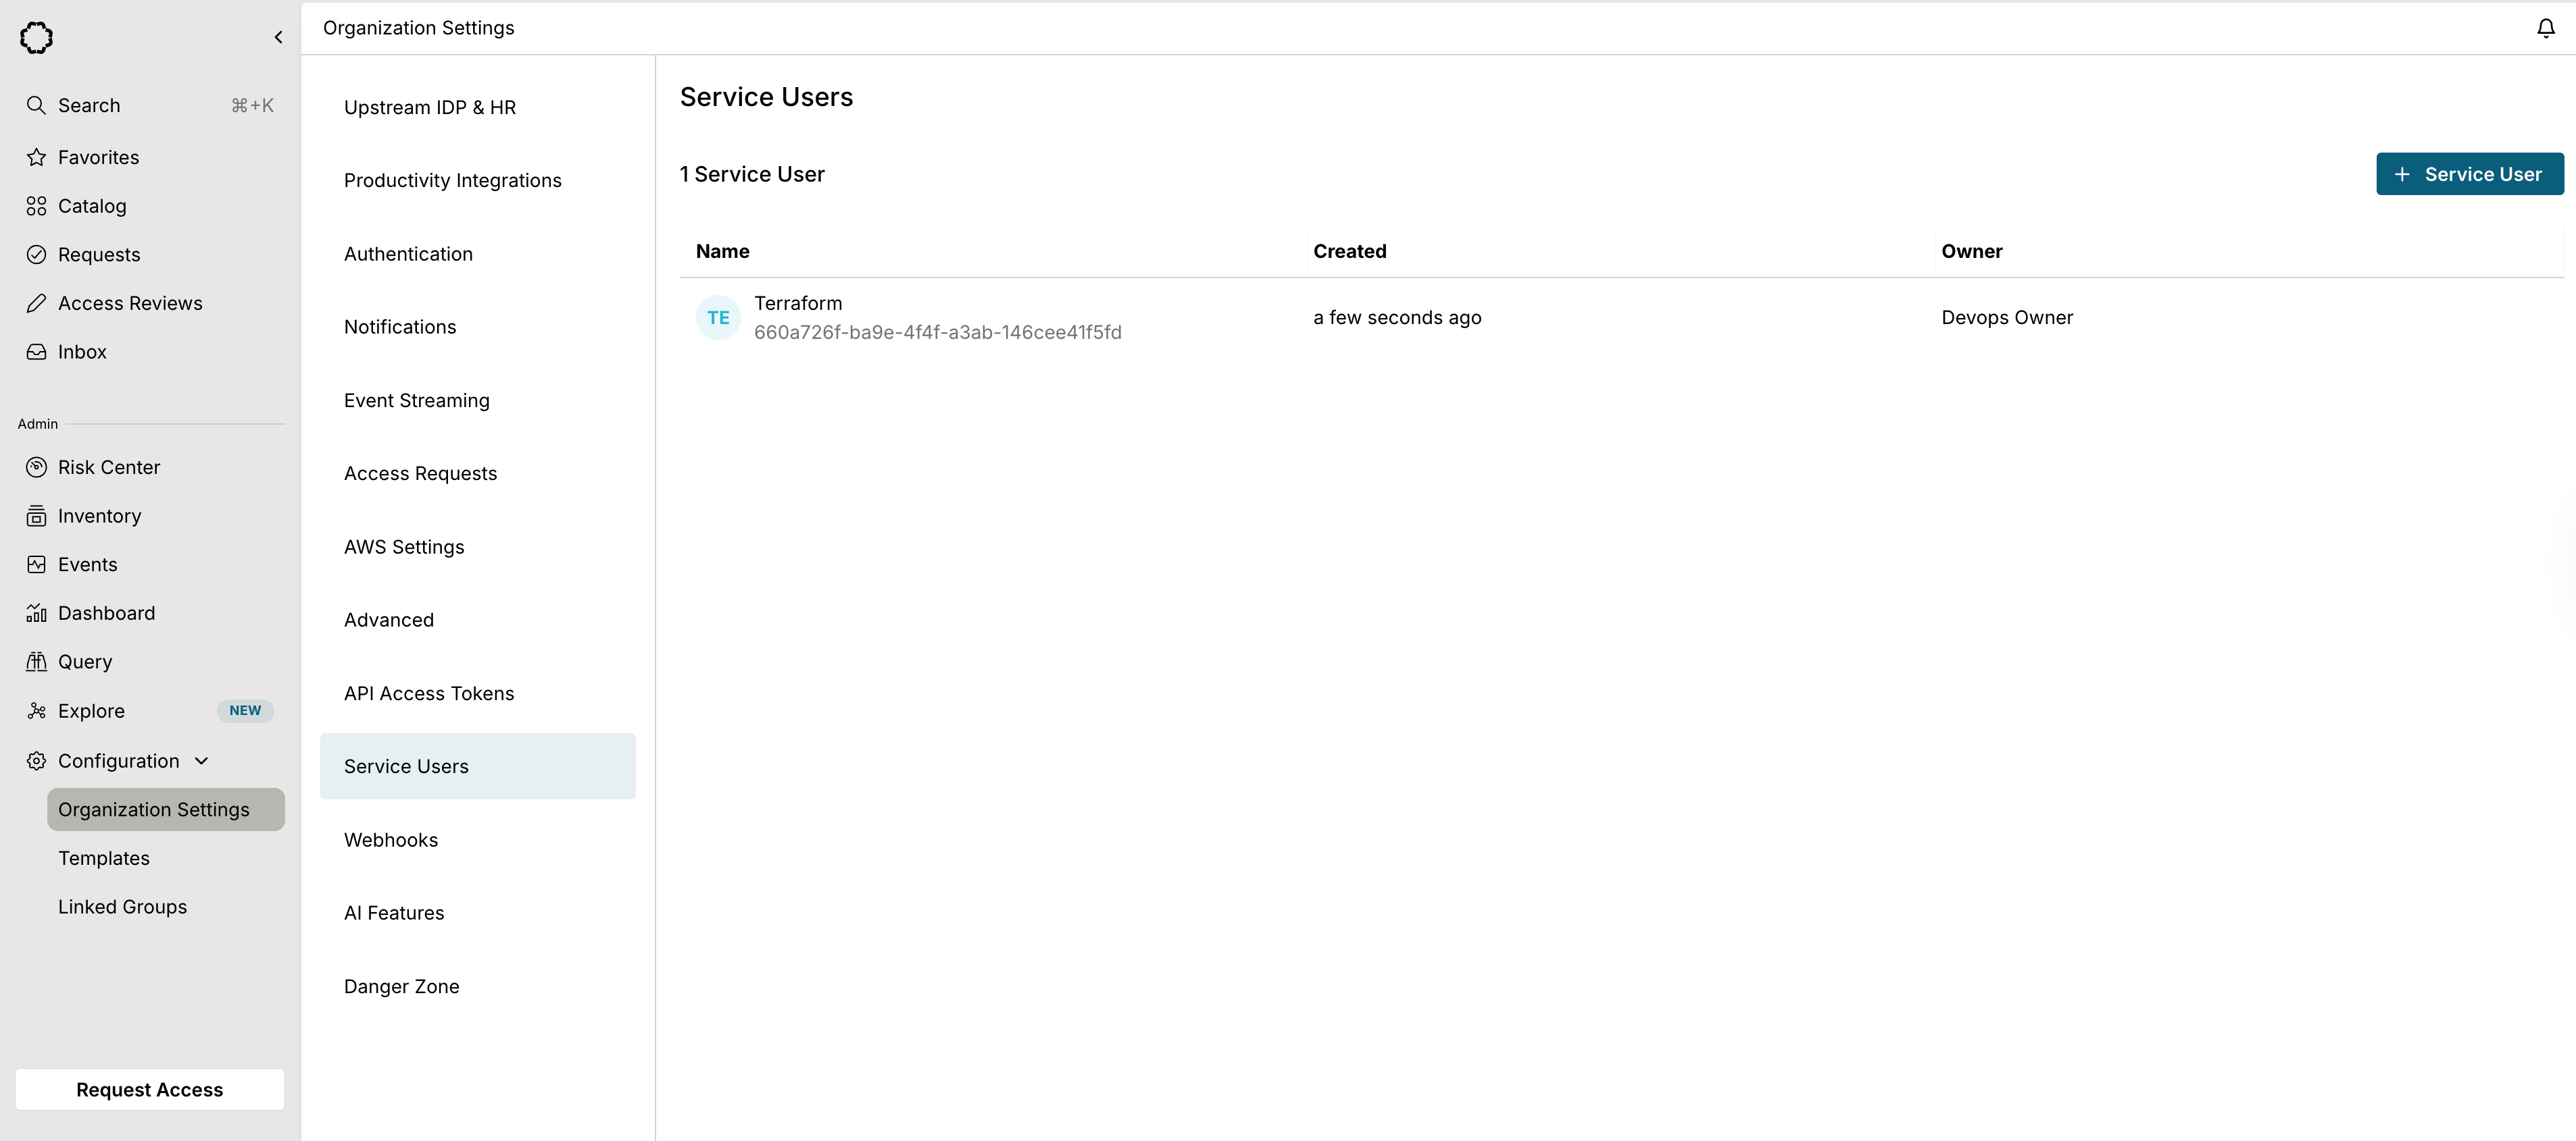Collapse the Configuration section chevron

click(x=202, y=762)
